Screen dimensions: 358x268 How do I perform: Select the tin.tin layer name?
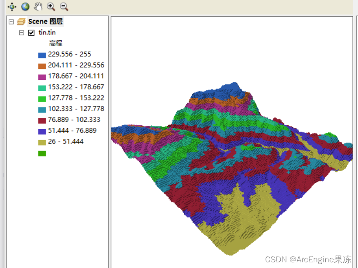(47, 32)
